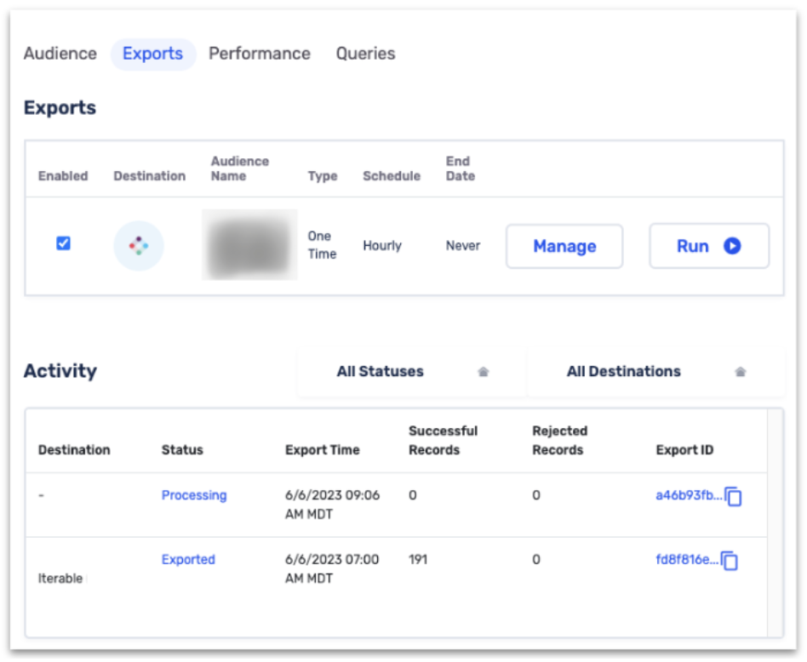807x662 pixels.
Task: Go to the Queries tab
Action: point(365,54)
